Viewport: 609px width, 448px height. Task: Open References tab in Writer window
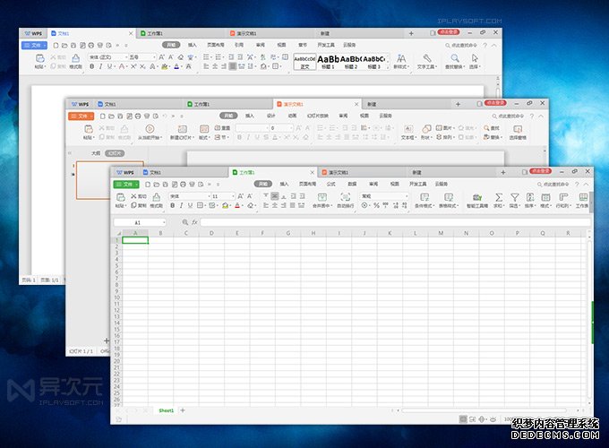pyautogui.click(x=239, y=45)
